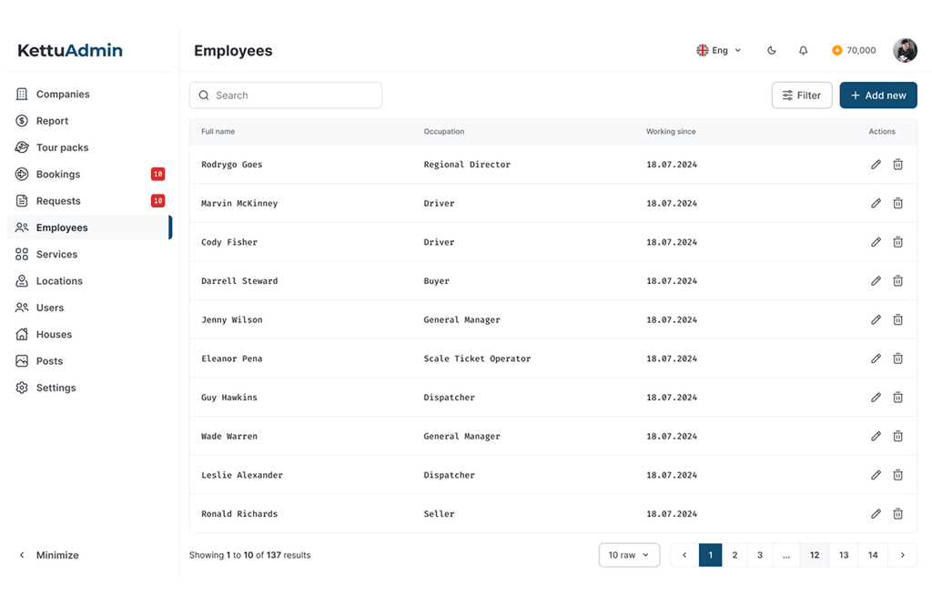Viewport: 932px width, 606px height.
Task: Open the Eng language dropdown
Action: tap(719, 51)
